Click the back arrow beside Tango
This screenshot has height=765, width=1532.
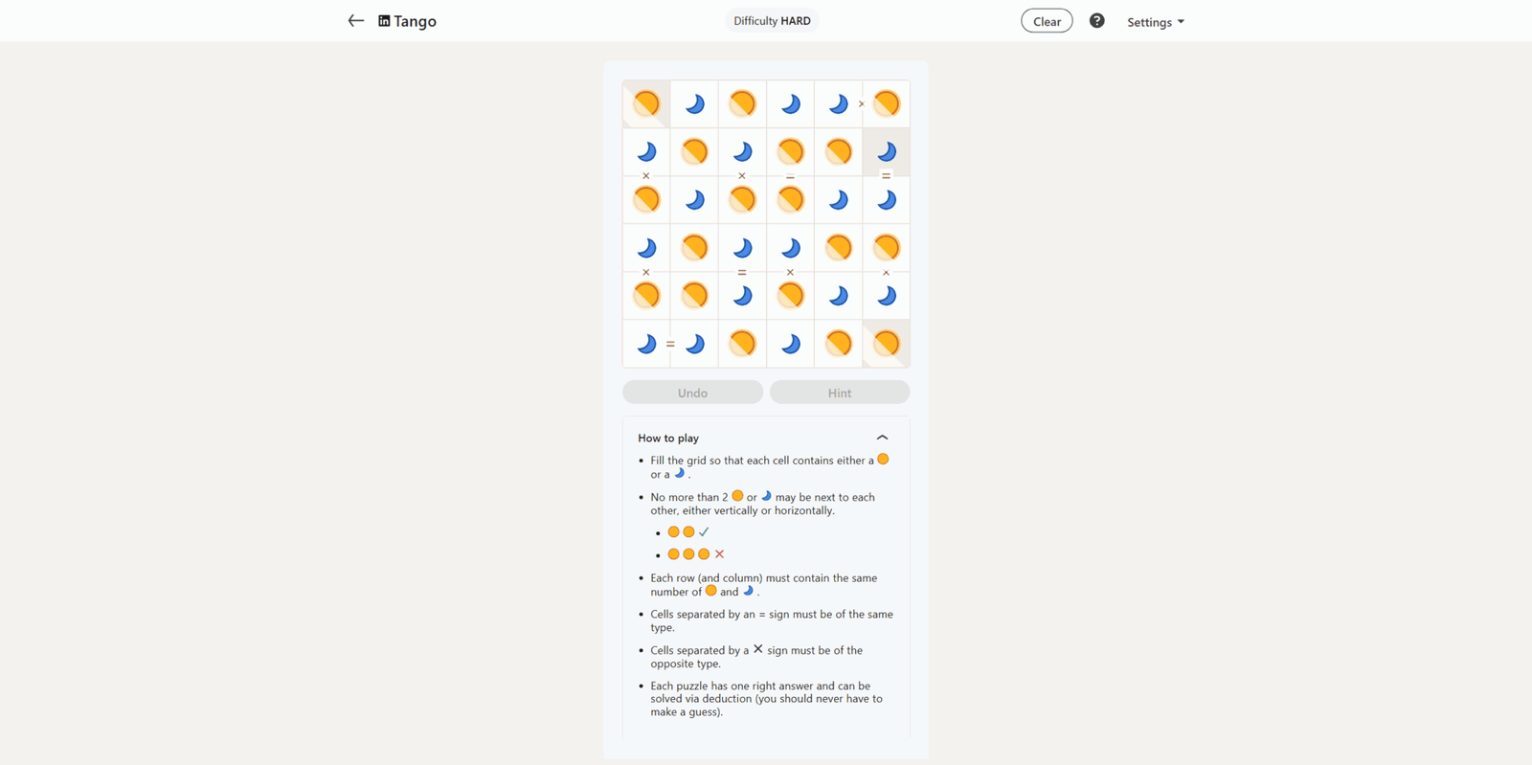pos(355,20)
